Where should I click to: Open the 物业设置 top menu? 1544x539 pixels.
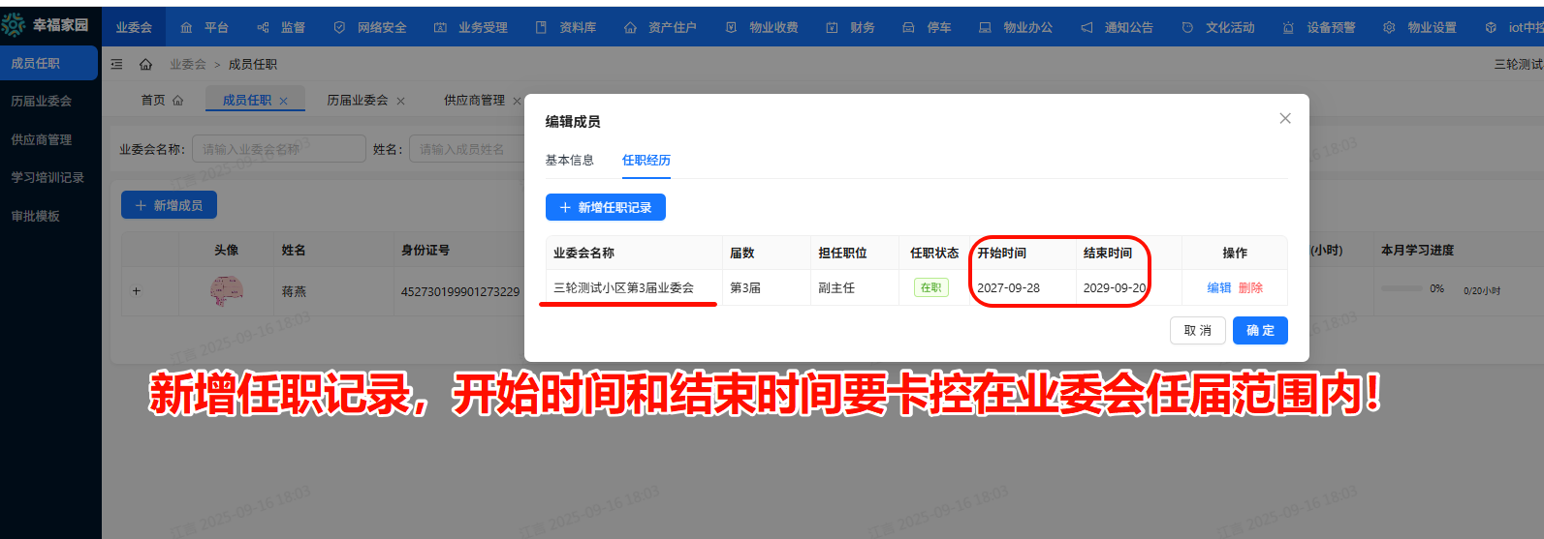[1420, 27]
